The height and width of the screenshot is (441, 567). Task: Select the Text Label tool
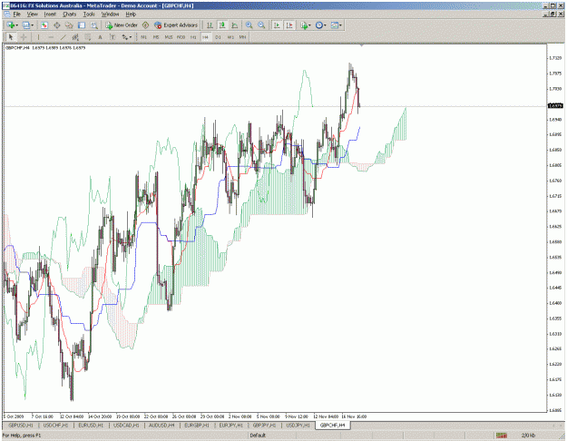(x=112, y=37)
